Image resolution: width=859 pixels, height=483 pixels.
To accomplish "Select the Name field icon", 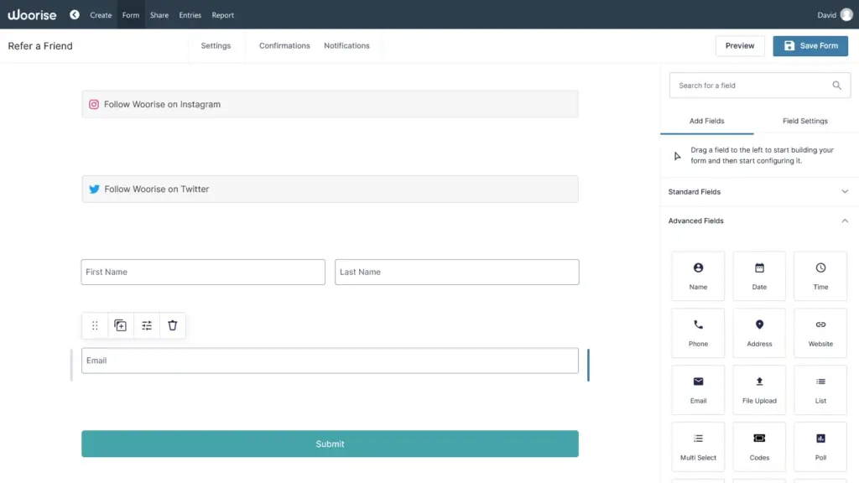I will [x=697, y=275].
